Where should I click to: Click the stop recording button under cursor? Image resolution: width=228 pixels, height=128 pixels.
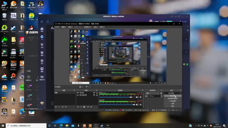[x=173, y=96]
